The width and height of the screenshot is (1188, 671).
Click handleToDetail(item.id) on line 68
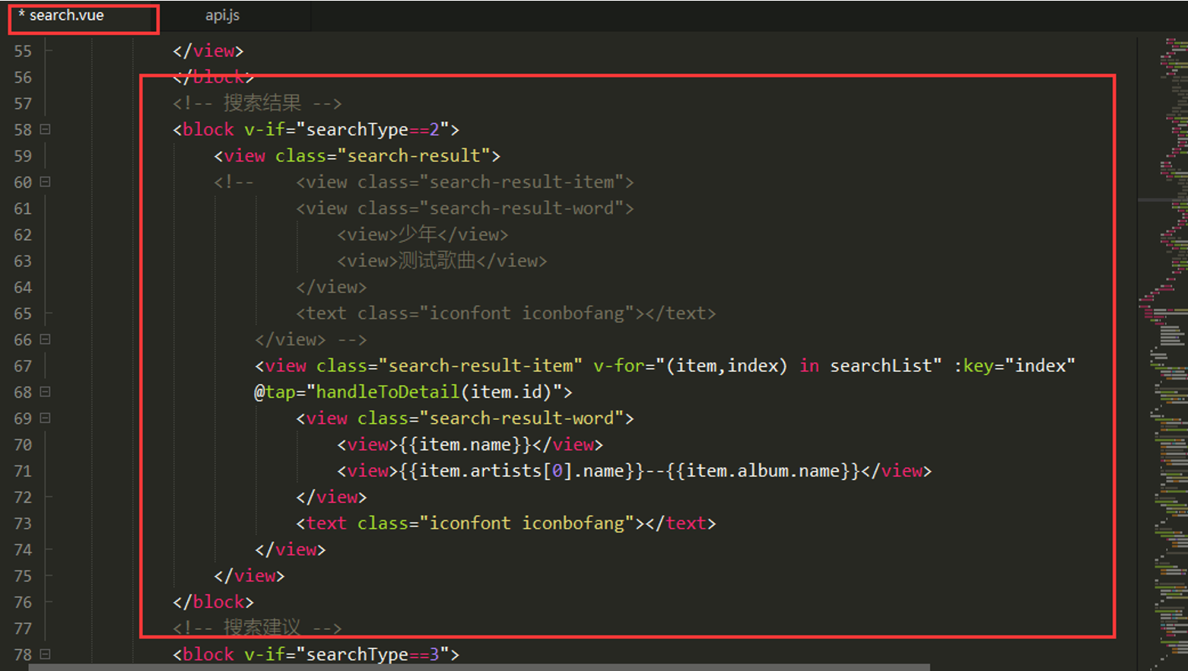[x=434, y=392]
